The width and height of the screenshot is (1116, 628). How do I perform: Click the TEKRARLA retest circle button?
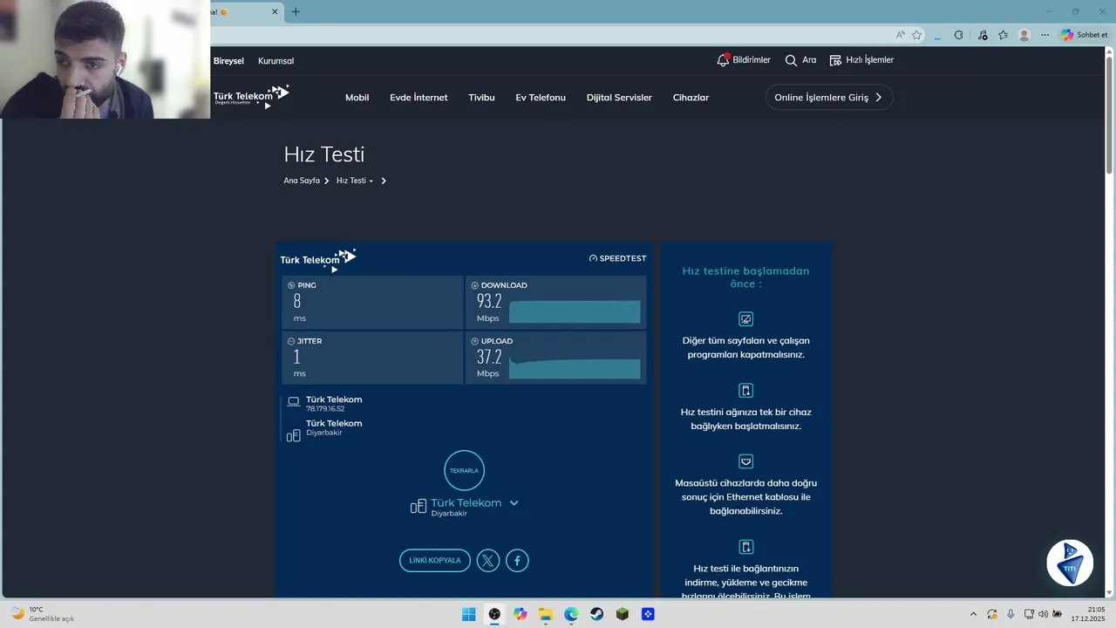(x=464, y=471)
